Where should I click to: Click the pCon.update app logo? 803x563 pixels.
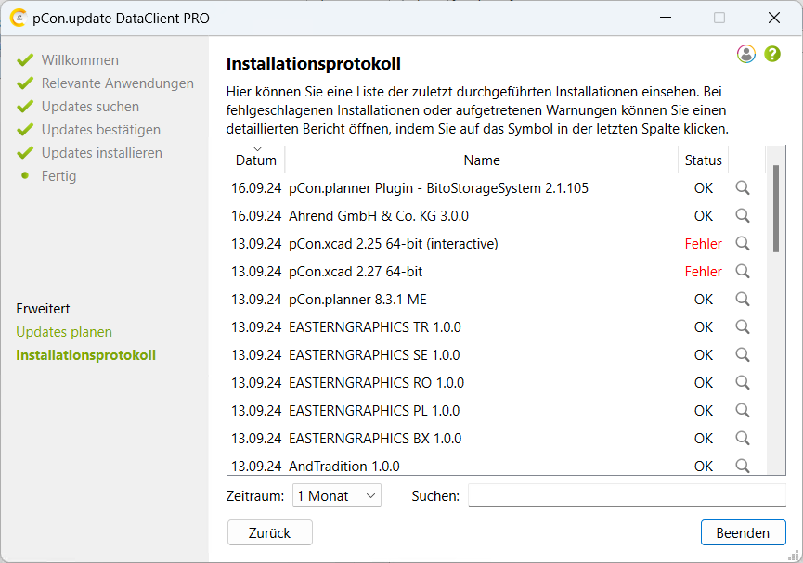coord(18,18)
